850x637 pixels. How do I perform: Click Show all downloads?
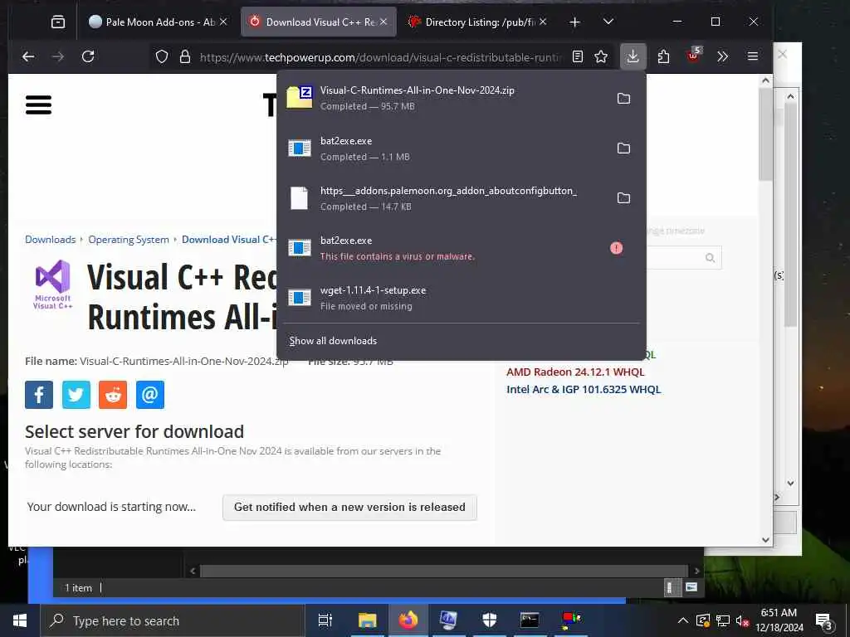(x=333, y=341)
